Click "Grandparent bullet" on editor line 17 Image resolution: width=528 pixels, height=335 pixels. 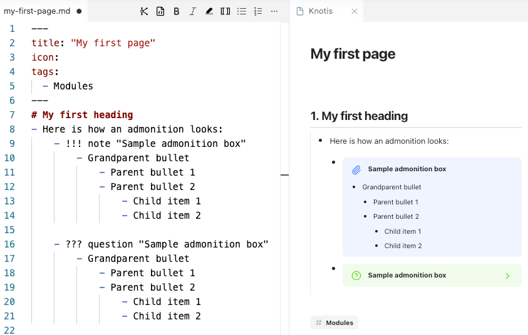[x=138, y=259]
